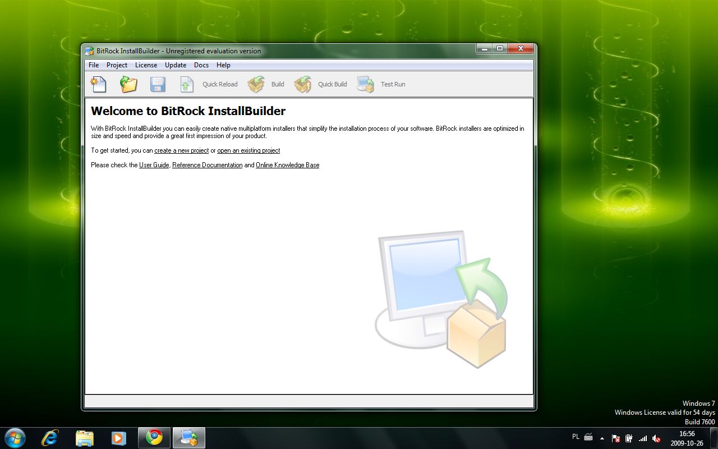Viewport: 718px width, 449px height.
Task: Click the Windows Start orb
Action: [x=15, y=438]
